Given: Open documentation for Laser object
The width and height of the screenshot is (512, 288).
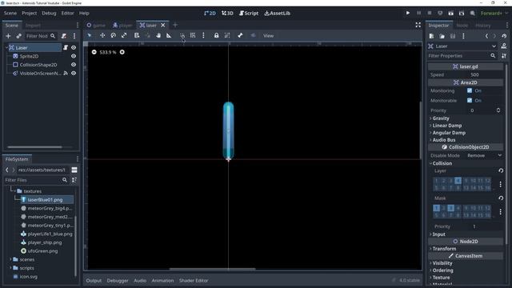Looking at the screenshot, I should click(x=504, y=46).
